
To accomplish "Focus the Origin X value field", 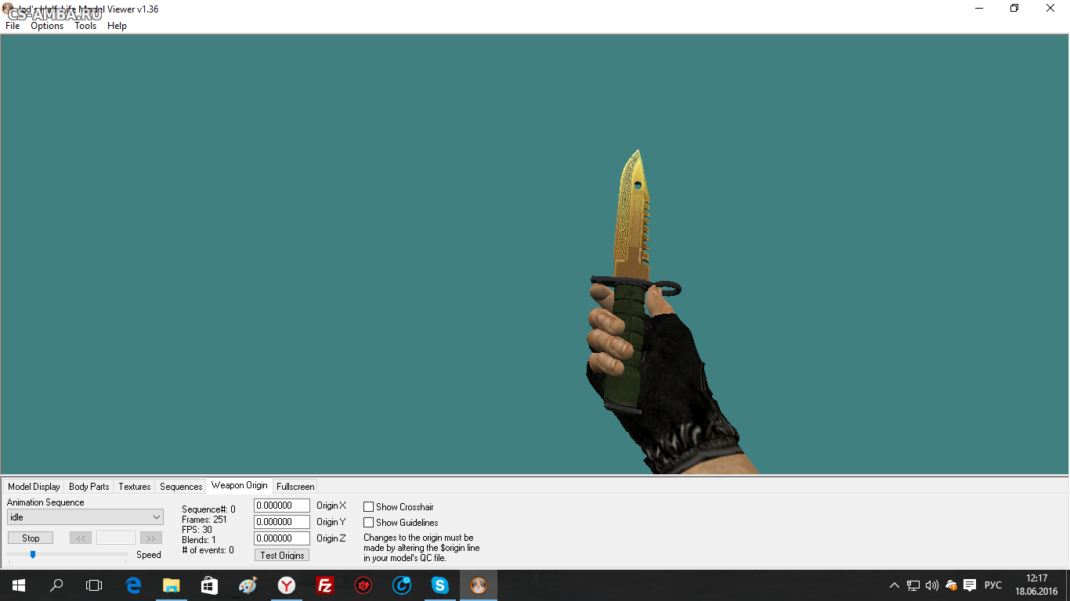I will 282,506.
